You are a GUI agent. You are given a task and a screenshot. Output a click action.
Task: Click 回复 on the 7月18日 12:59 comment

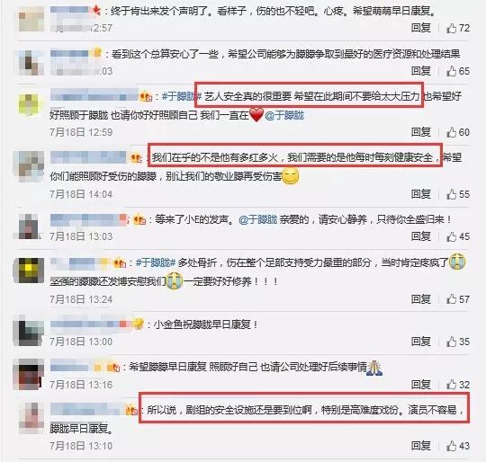[x=421, y=132]
